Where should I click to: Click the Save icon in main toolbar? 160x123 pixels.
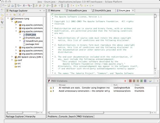coord(9,6)
